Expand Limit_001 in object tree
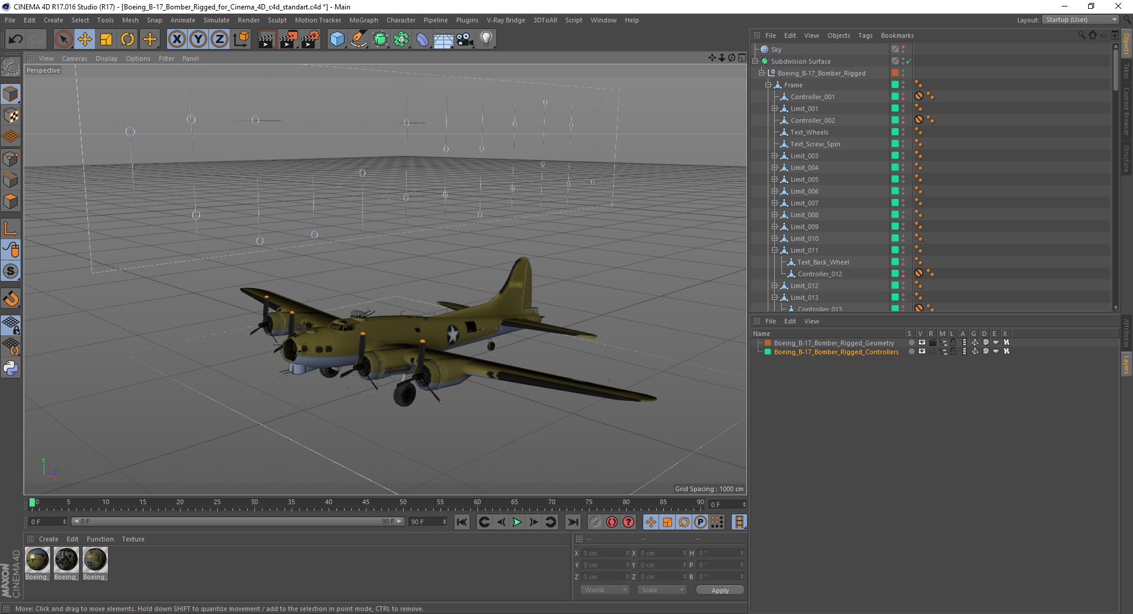This screenshot has width=1133, height=614. pos(775,109)
